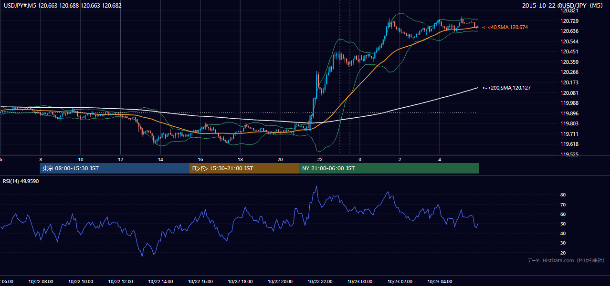Screen dimensions: 610x286
Task: Click price axis value 119.711
Action: pos(569,134)
